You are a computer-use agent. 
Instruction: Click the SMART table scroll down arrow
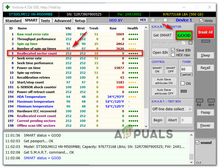point(146,126)
